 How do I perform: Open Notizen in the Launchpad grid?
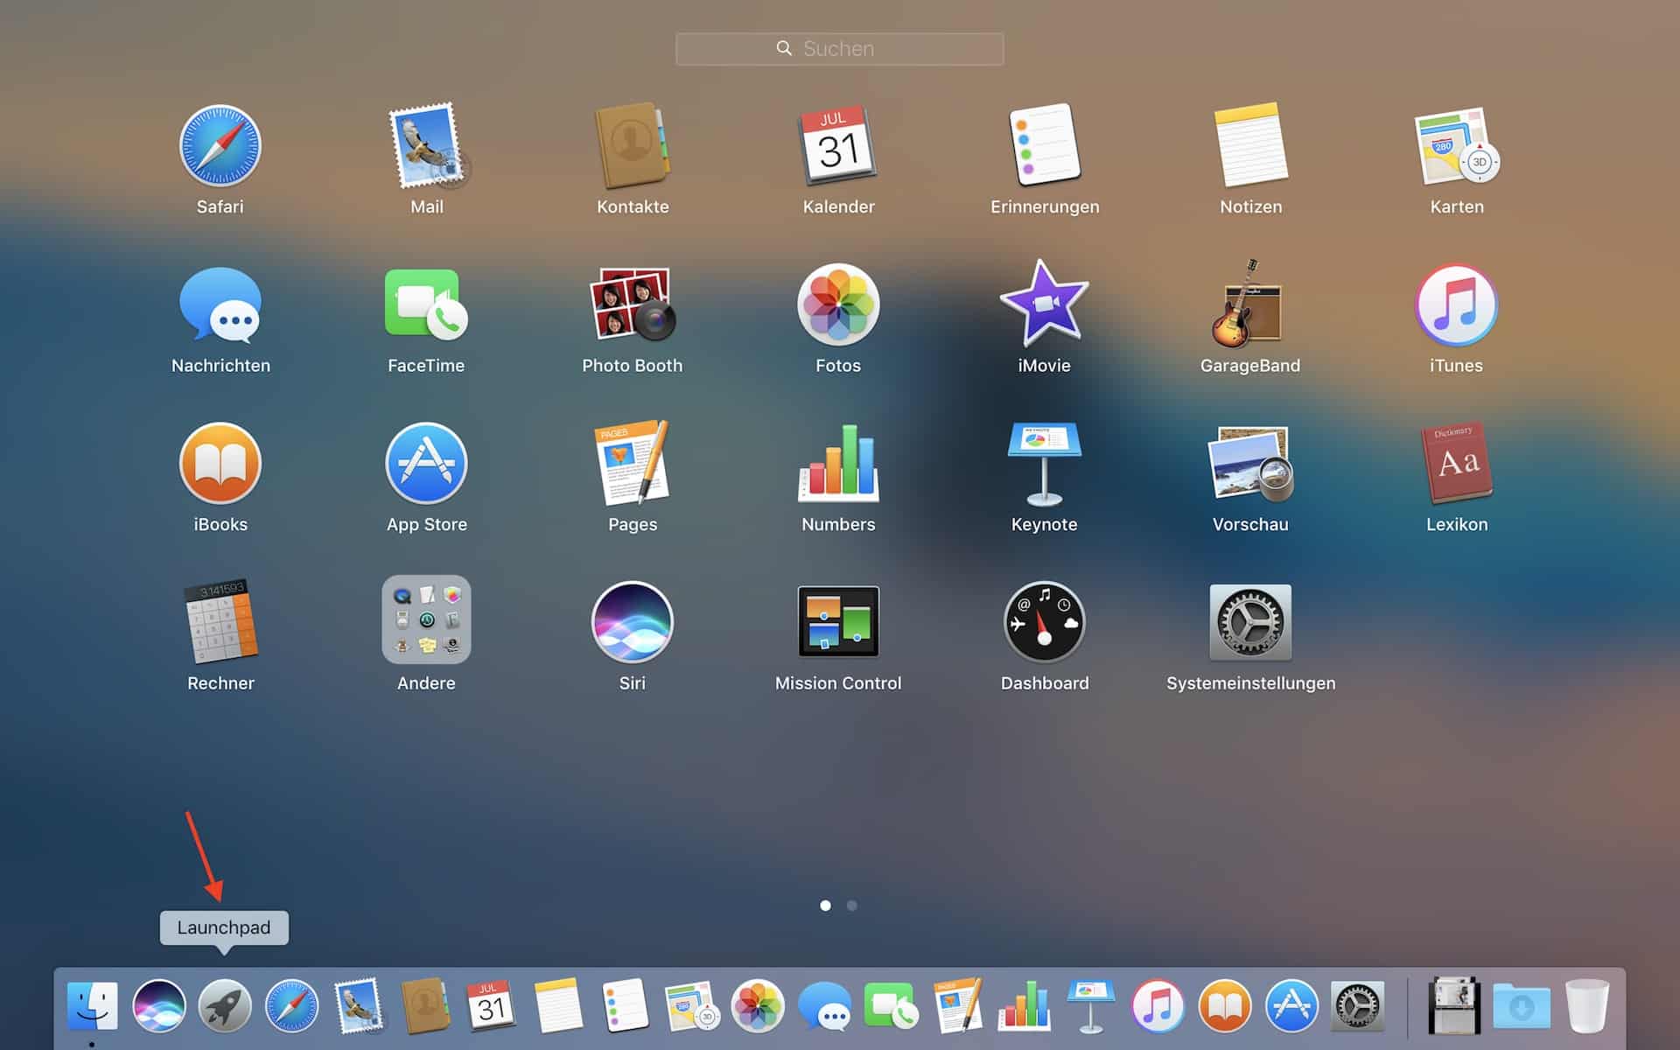click(1251, 146)
